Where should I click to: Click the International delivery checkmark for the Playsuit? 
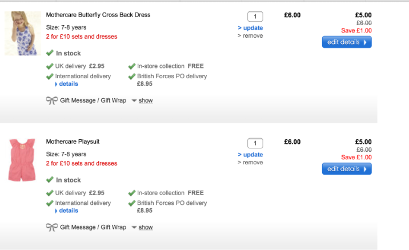(50, 203)
